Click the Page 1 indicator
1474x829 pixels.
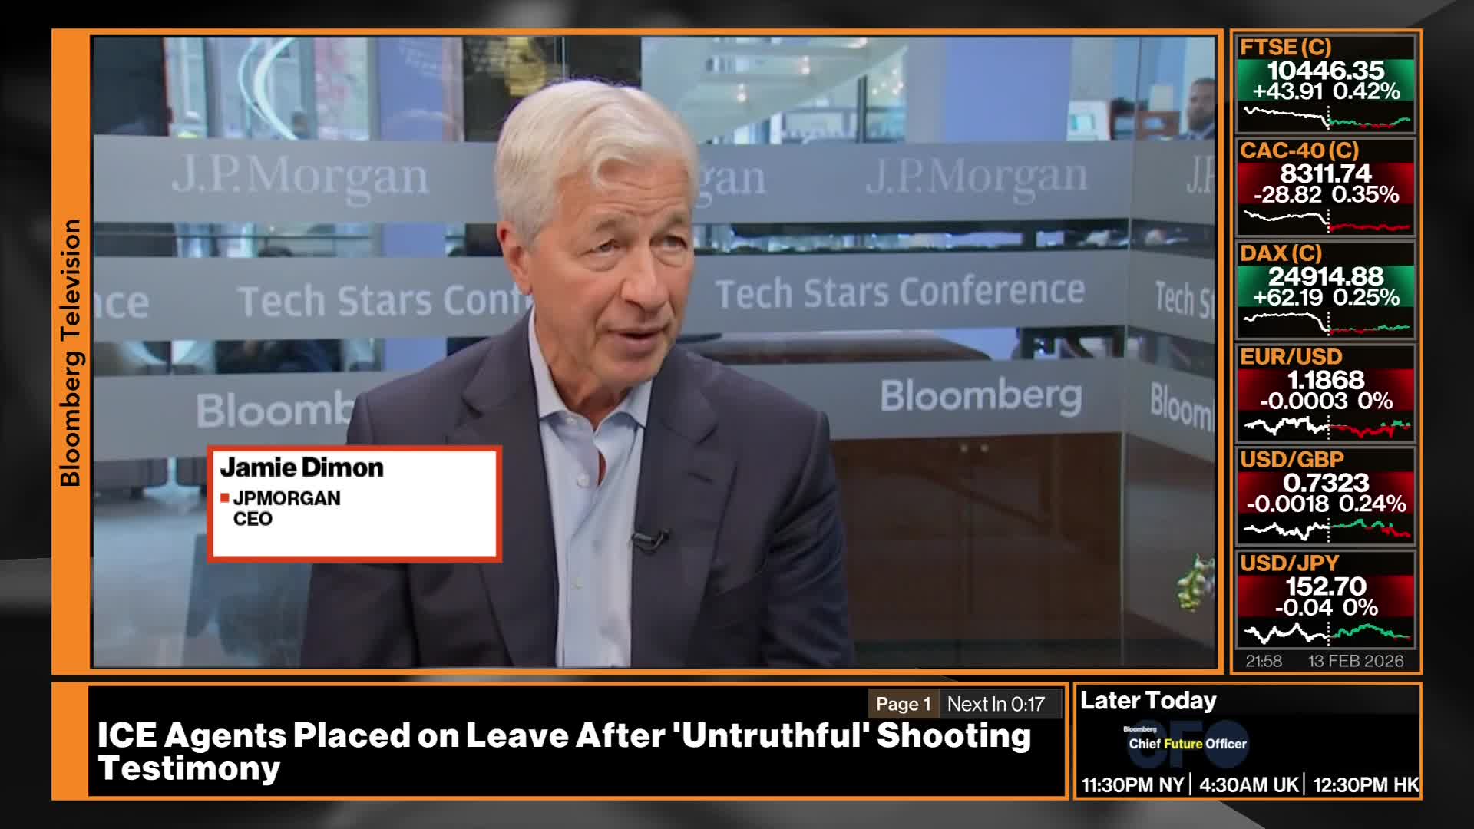903,704
